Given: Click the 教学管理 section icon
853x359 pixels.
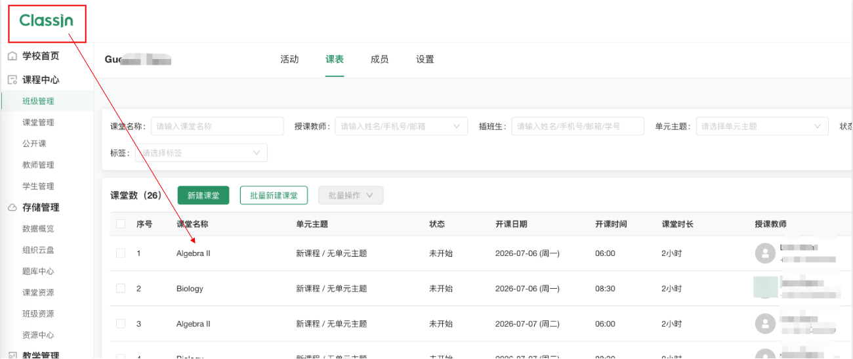Looking at the screenshot, I should pyautogui.click(x=12, y=354).
